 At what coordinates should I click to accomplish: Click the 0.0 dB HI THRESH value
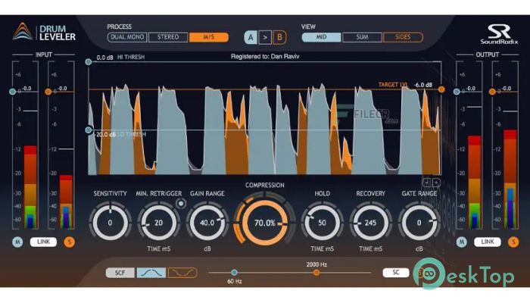(104, 58)
